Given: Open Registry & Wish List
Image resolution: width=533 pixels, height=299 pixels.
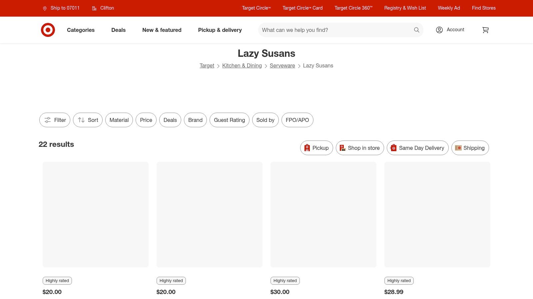Looking at the screenshot, I should [x=405, y=8].
